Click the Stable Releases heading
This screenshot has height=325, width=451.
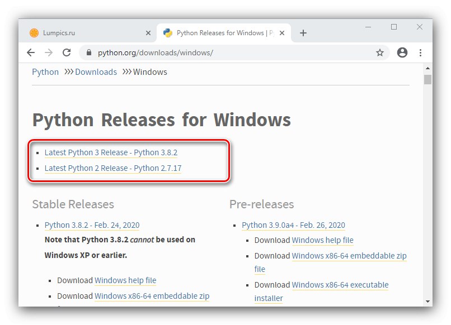73,204
